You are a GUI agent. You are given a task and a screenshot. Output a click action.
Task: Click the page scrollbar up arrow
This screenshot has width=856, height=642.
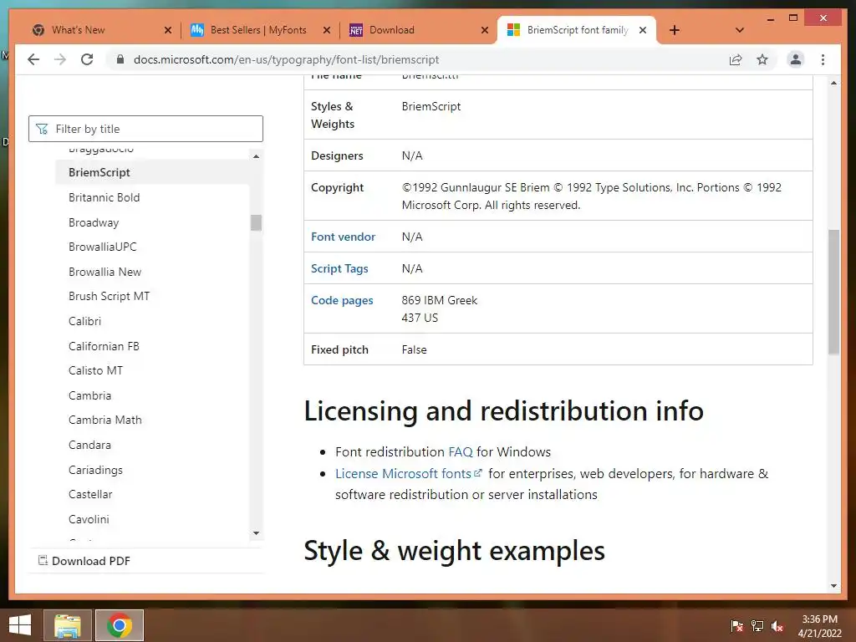tap(833, 83)
